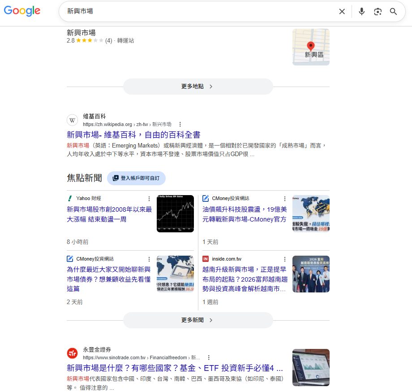Click the Wikipedia W favicon
The image size is (412, 392).
72,120
